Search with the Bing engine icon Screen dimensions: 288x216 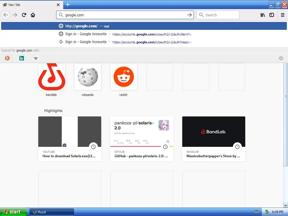[x=21, y=58]
